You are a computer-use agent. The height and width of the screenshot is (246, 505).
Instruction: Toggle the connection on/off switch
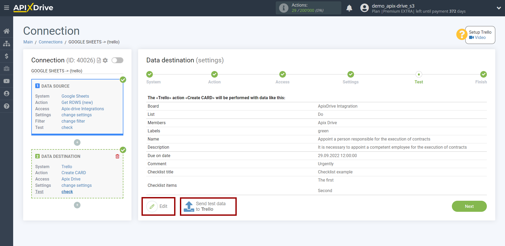[117, 60]
